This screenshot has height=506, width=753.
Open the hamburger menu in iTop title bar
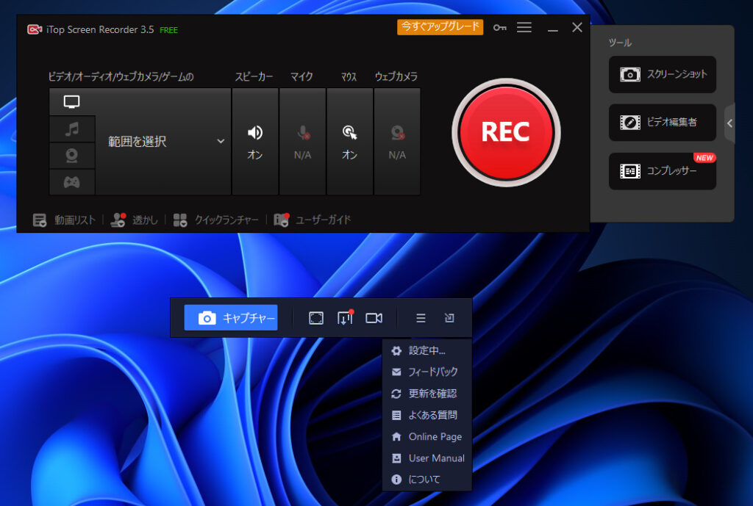pyautogui.click(x=524, y=27)
